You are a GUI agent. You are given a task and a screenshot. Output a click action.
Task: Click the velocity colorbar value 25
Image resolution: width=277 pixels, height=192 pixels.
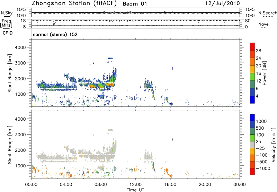pos(258,142)
